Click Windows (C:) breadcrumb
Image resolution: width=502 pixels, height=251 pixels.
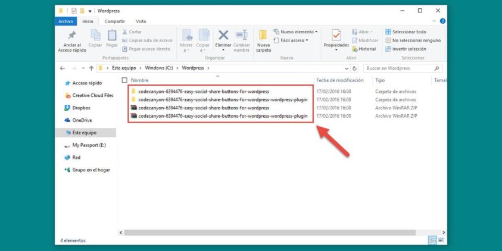[x=159, y=68]
